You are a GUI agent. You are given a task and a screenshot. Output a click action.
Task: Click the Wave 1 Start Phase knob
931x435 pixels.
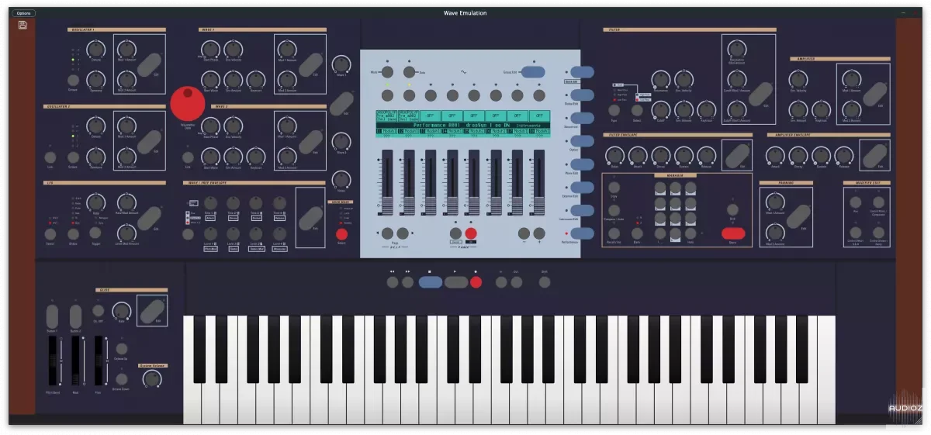click(x=210, y=50)
